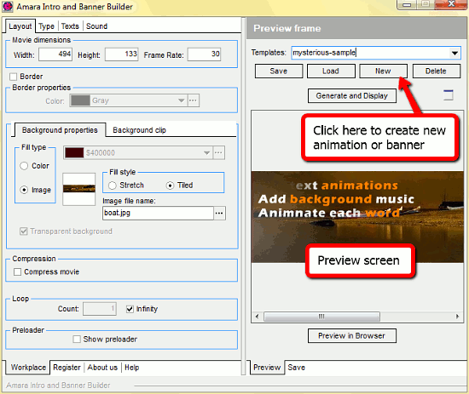
Task: Select Background clip tab
Action: 139,130
